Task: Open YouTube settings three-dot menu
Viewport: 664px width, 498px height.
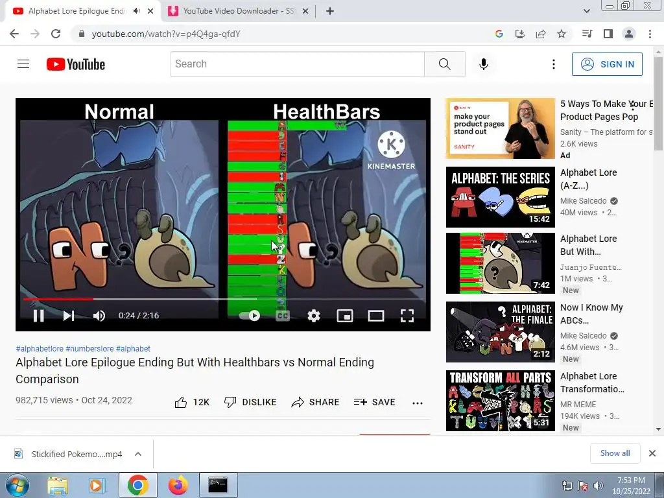Action: pyautogui.click(x=554, y=64)
